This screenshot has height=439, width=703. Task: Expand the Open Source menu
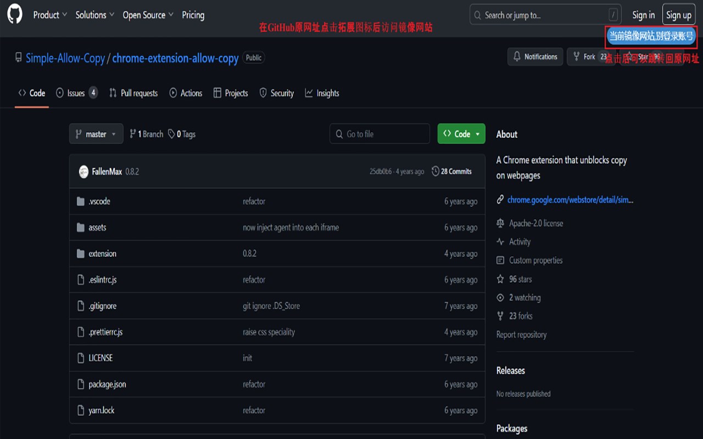148,15
